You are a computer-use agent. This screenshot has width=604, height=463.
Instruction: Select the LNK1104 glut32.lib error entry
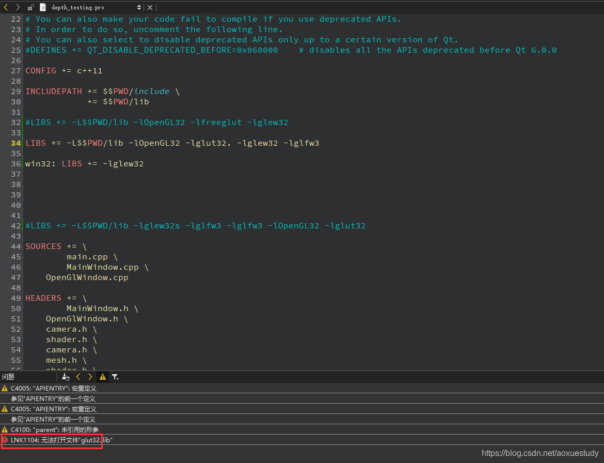click(52, 441)
